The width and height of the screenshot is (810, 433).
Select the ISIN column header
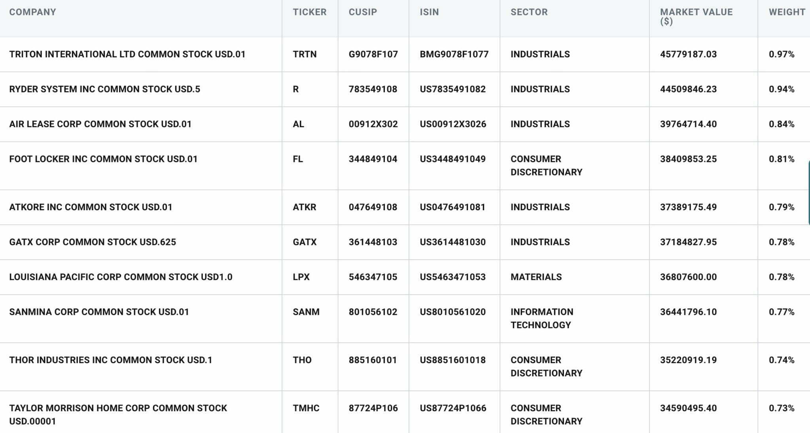(429, 12)
